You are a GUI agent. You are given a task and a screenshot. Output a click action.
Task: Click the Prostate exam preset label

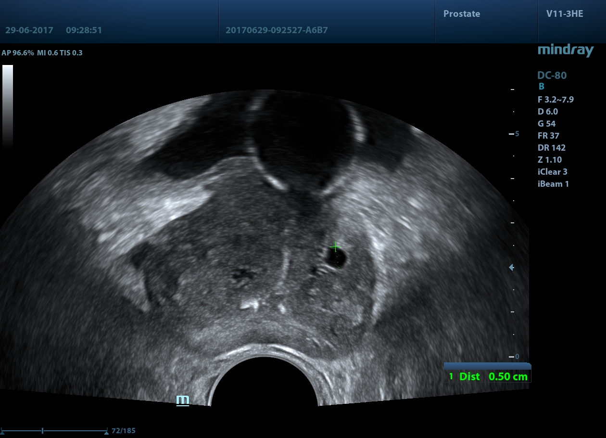pos(462,14)
